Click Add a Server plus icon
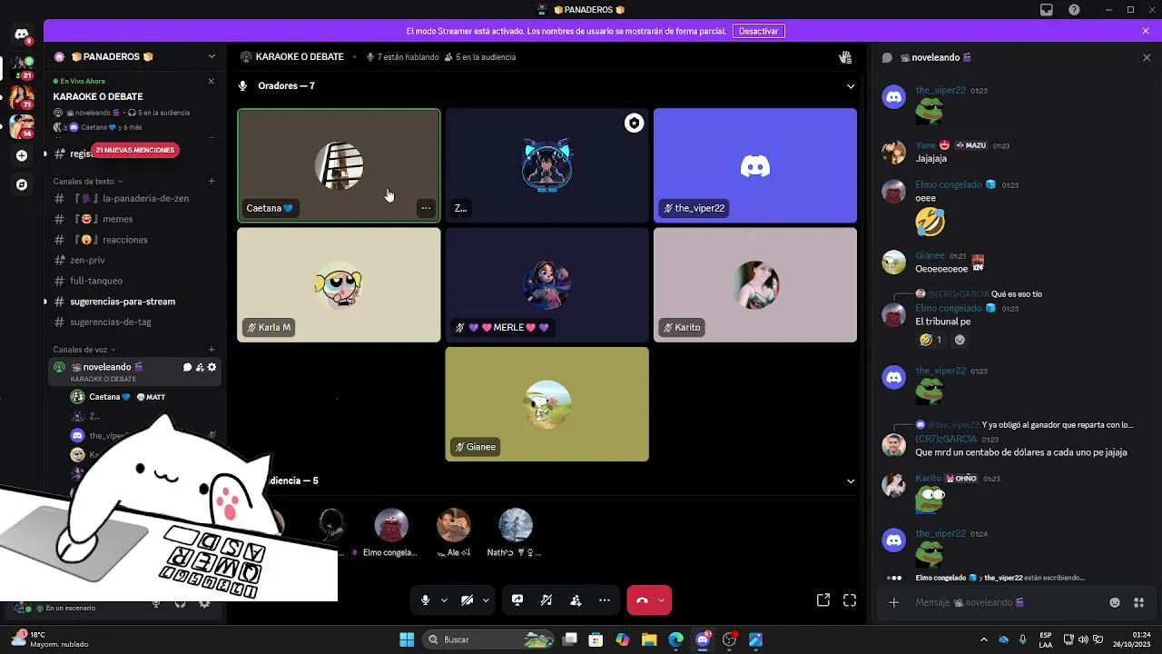1162x654 pixels. click(22, 155)
